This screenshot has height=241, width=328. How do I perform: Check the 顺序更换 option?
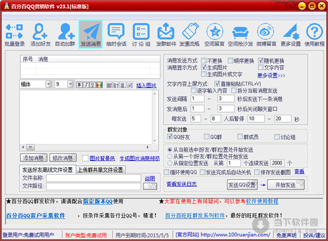230,61
